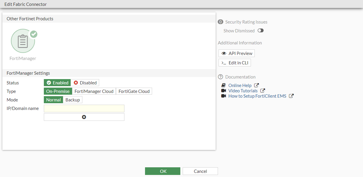
Task: Click the IP/Domain name input field
Action: [x=84, y=108]
